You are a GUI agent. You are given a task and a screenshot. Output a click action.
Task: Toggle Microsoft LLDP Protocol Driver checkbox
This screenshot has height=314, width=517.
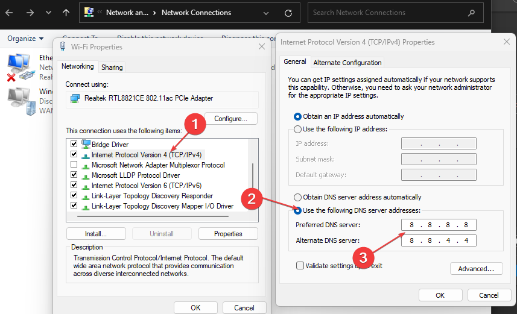(74, 174)
